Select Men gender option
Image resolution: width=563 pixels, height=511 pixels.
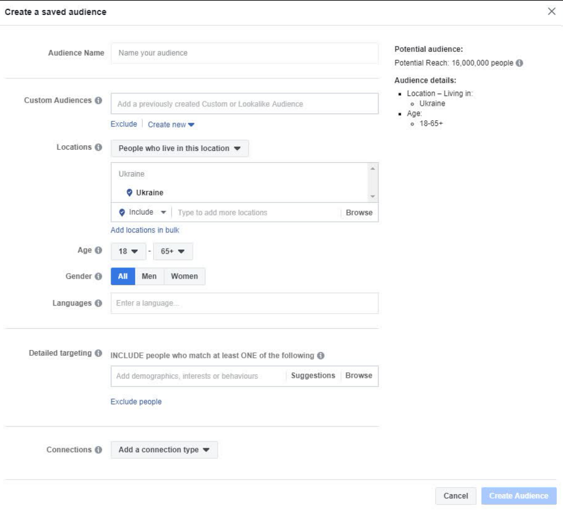(150, 277)
